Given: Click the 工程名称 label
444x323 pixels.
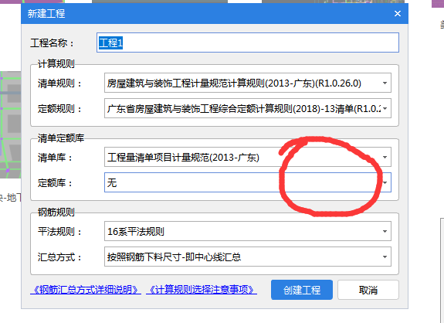Looking at the screenshot, I should (x=52, y=43).
